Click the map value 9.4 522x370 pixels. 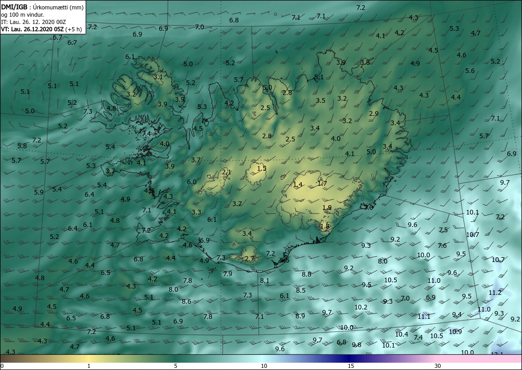click(457, 315)
